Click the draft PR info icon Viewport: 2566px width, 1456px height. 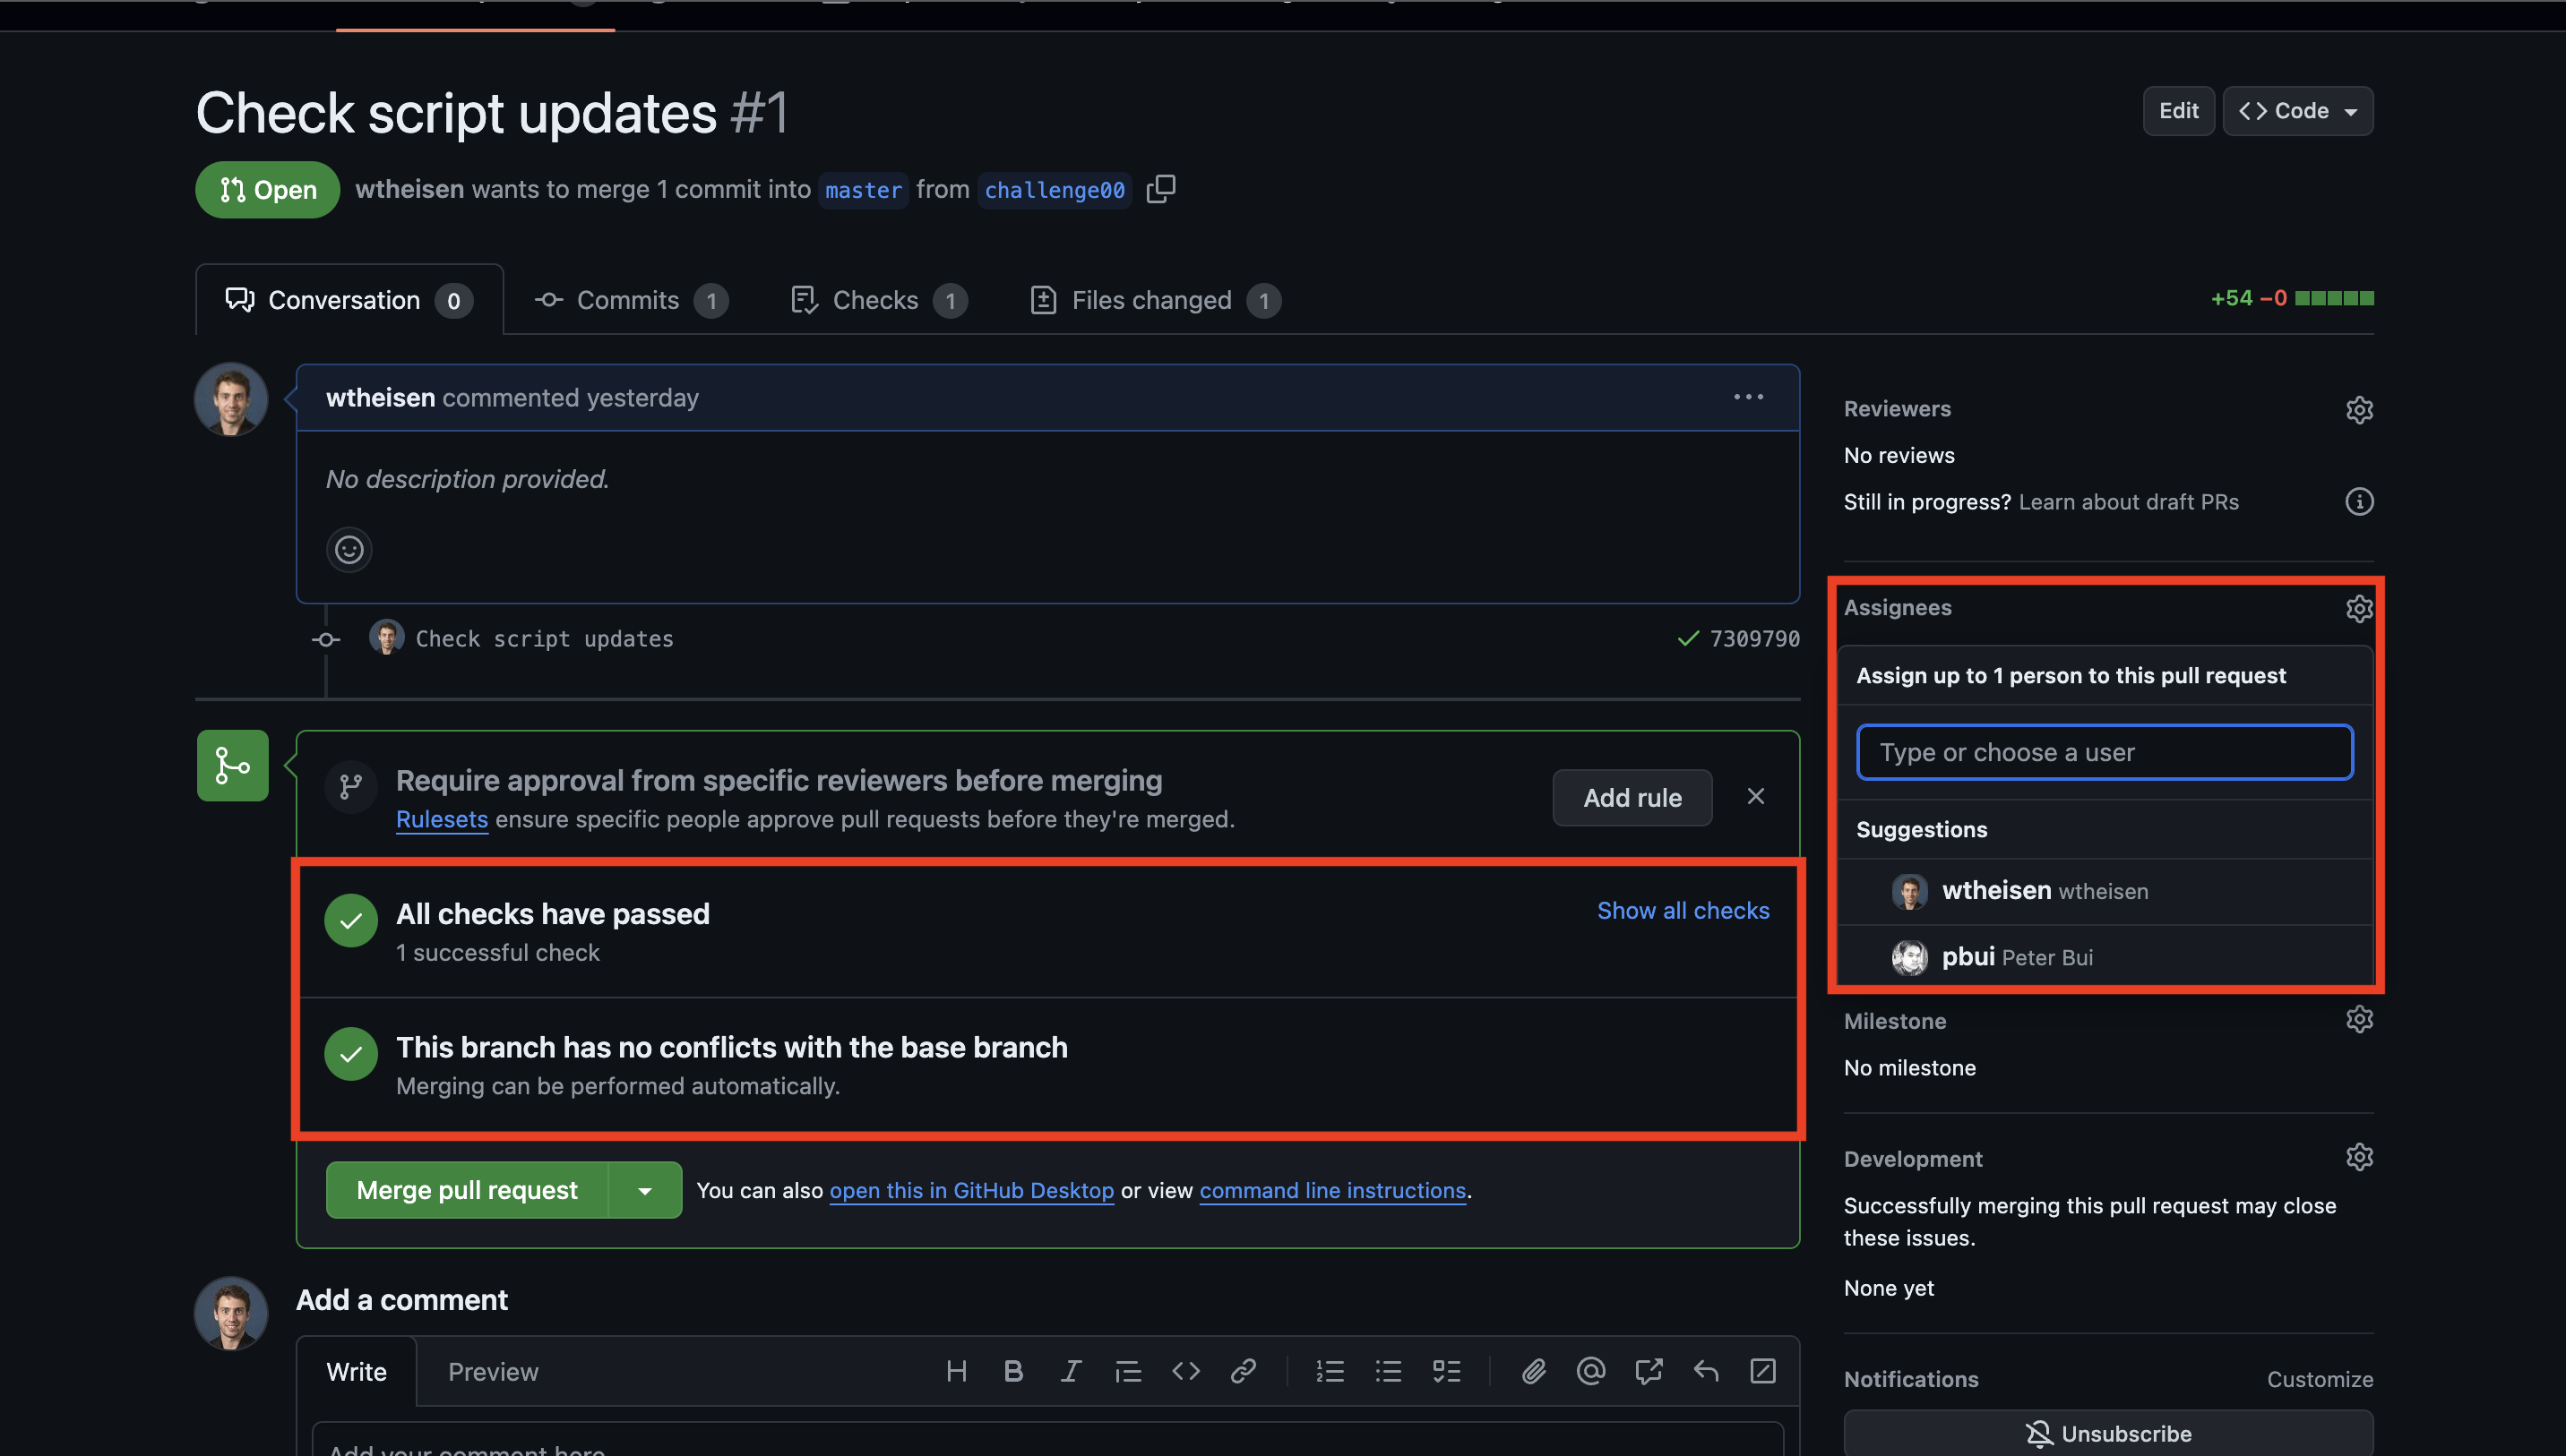[2359, 501]
